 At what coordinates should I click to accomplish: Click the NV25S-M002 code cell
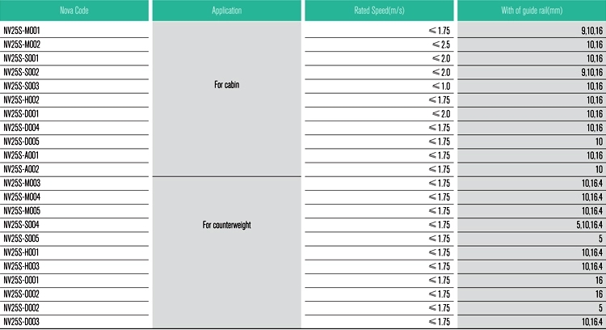(x=22, y=44)
